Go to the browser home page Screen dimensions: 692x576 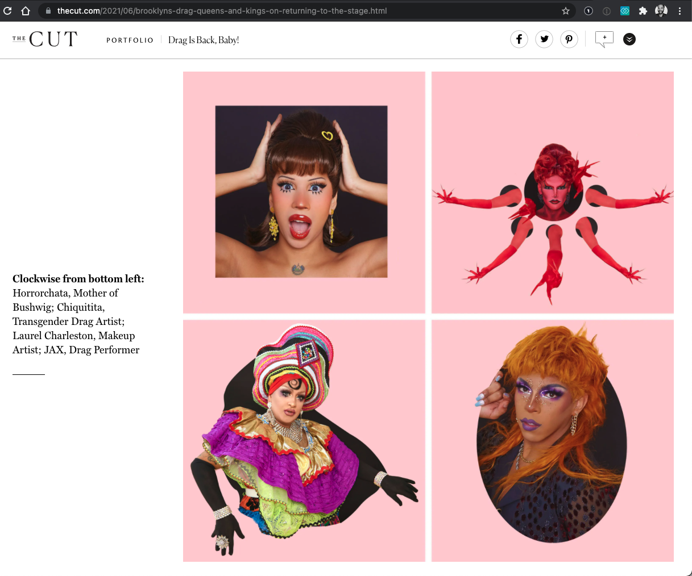(25, 10)
